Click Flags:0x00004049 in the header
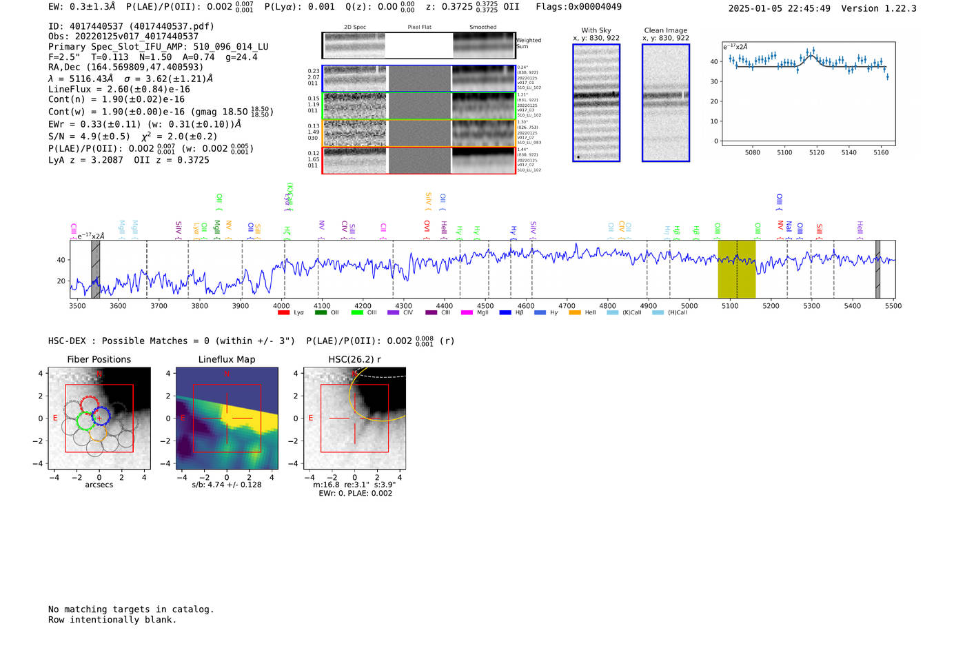 [x=578, y=7]
